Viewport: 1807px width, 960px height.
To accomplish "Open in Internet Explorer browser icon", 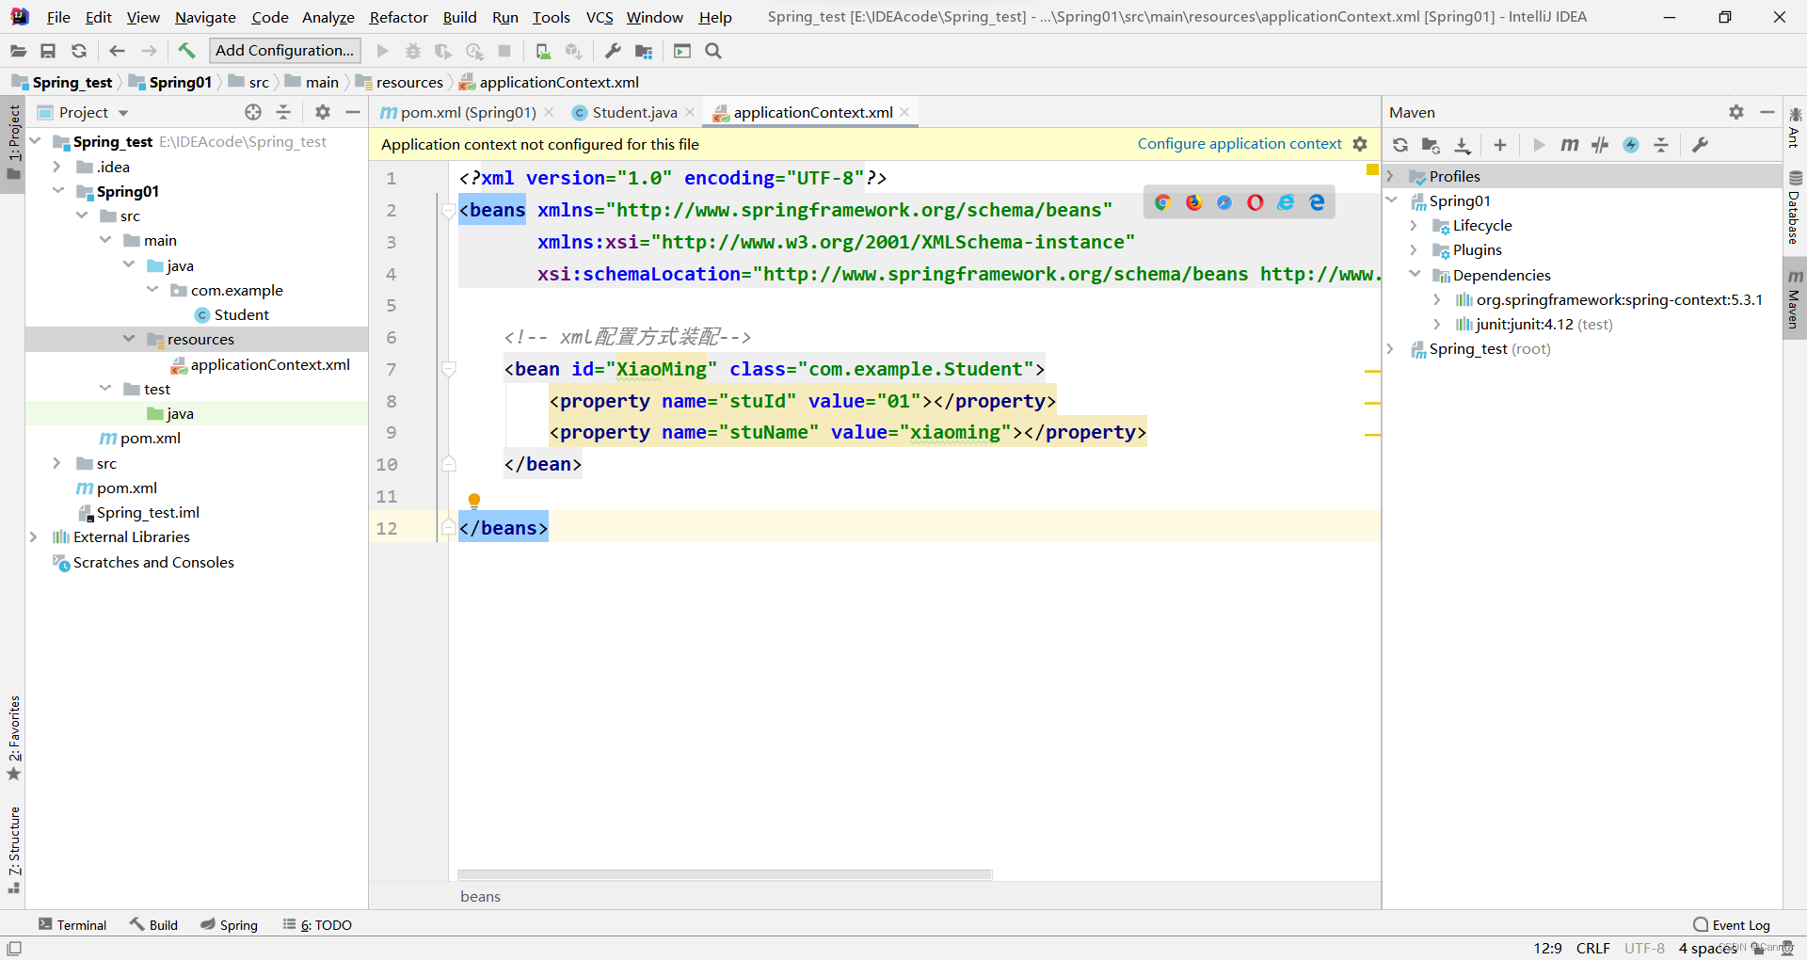I will 1286,202.
